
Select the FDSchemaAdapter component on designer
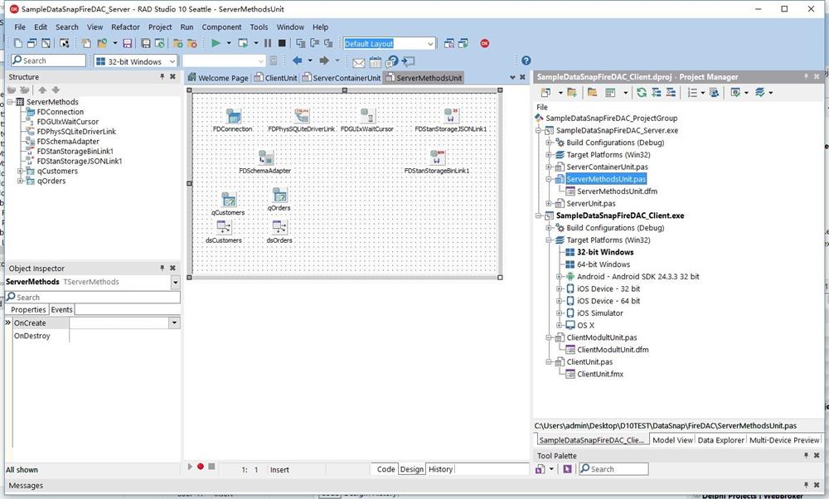click(x=266, y=157)
